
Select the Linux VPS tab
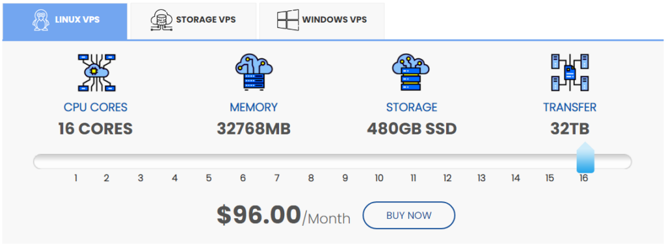(65, 21)
